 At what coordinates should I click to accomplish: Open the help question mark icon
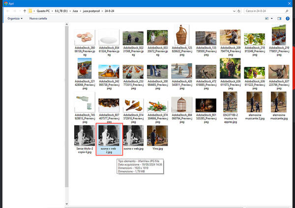[x=289, y=18]
